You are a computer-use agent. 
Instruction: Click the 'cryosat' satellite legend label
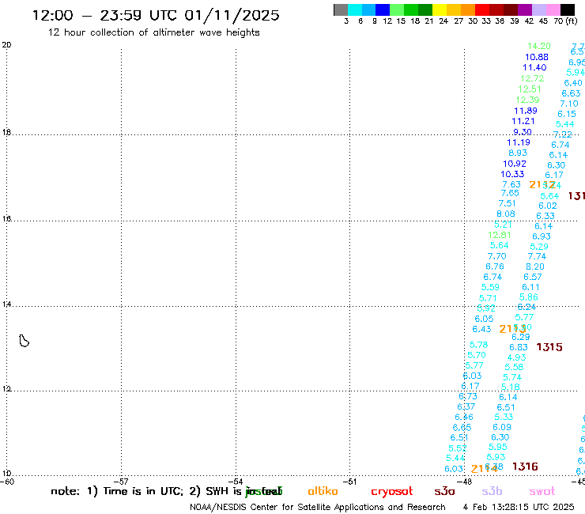click(x=392, y=492)
